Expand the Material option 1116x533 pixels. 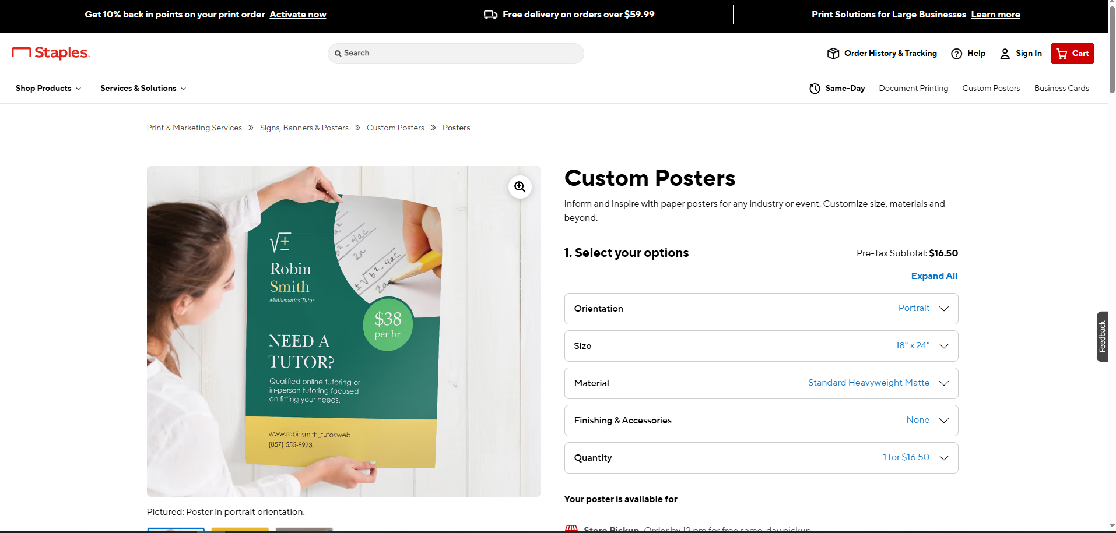click(761, 383)
